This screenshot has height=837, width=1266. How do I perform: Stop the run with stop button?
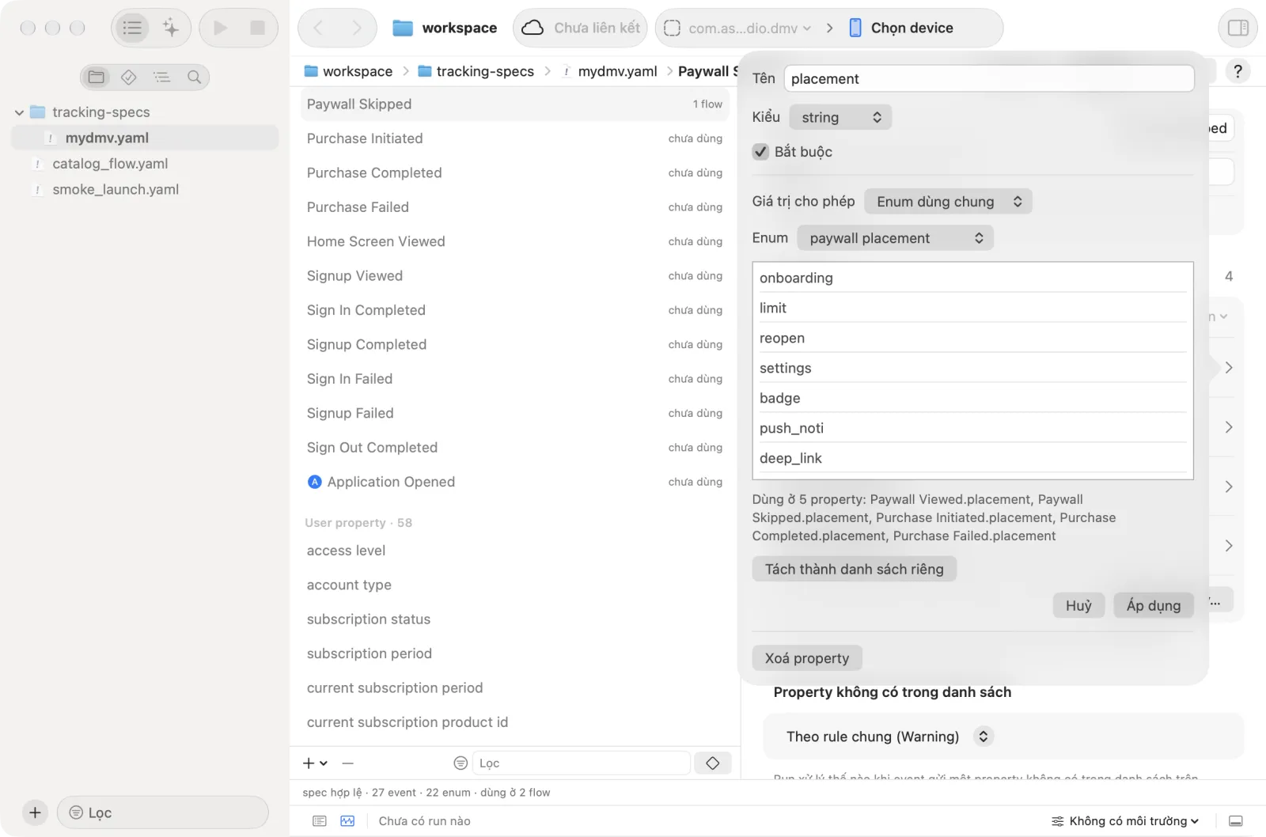pos(257,28)
